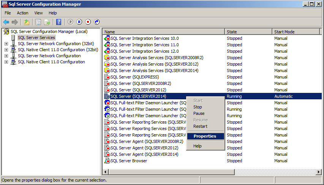
Task: Select SQL Server (SQLEXPRESS) row
Action: click(x=212, y=77)
